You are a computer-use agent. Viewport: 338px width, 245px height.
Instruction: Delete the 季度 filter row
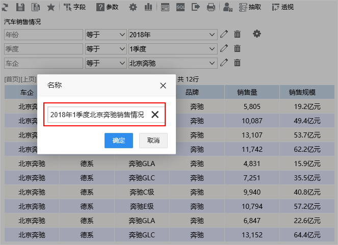(x=237, y=48)
